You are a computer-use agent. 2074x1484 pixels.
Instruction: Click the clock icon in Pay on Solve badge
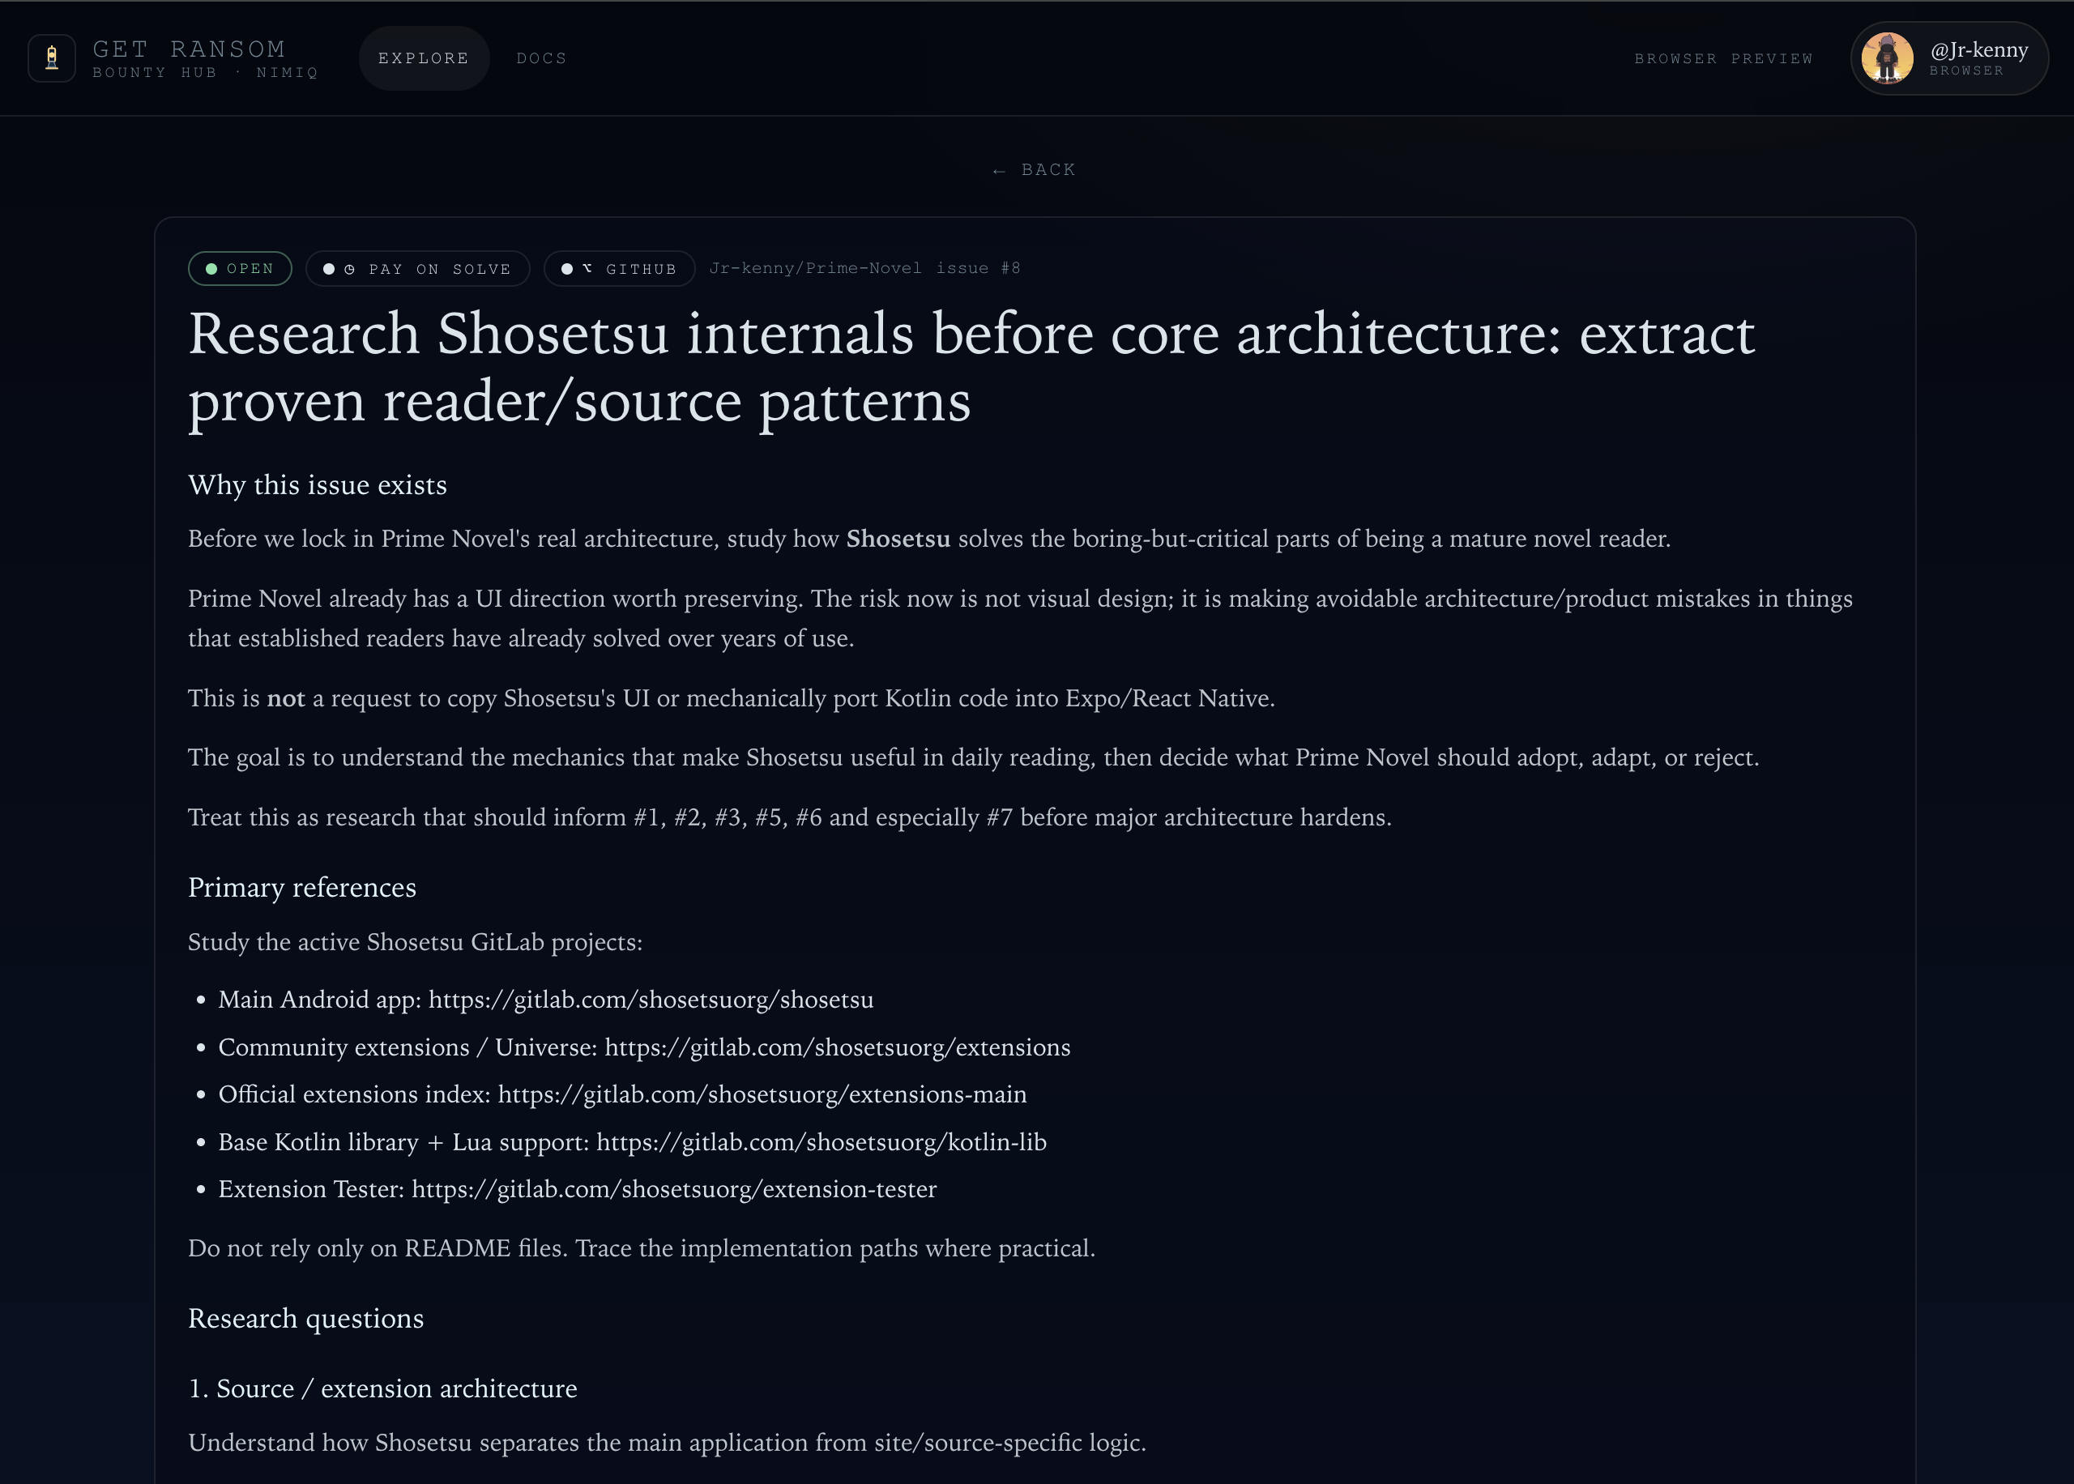[349, 269]
